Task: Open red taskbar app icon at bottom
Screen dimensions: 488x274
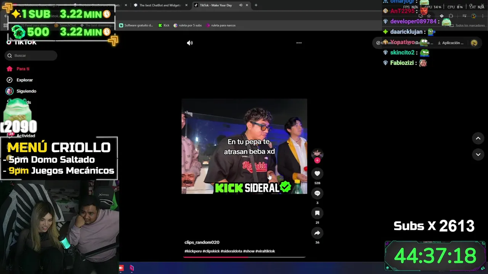Action: pos(121,268)
